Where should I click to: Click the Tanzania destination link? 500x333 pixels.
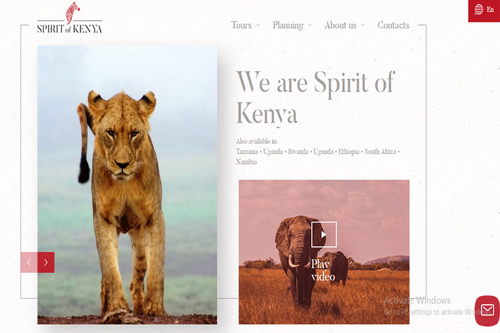point(247,152)
